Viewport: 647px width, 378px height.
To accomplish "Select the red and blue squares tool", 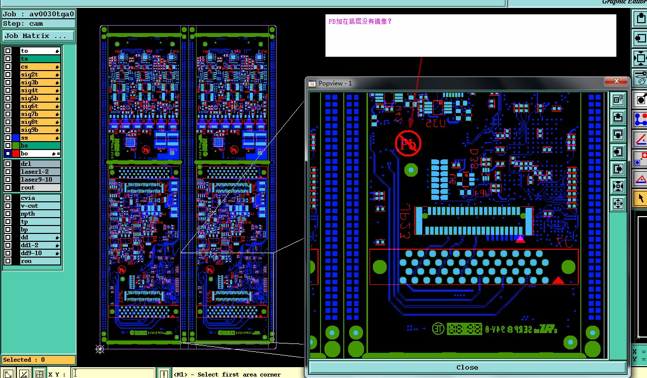I will pos(641,159).
